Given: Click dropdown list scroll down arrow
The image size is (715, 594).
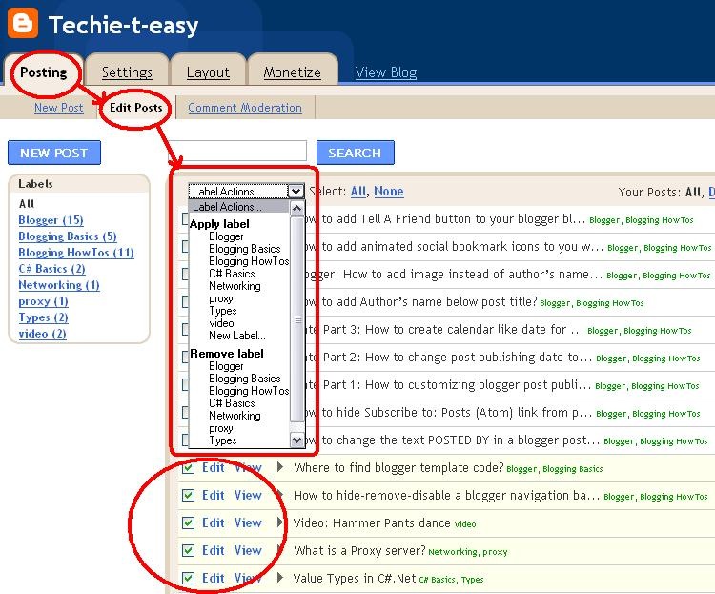Looking at the screenshot, I should pyautogui.click(x=297, y=440).
